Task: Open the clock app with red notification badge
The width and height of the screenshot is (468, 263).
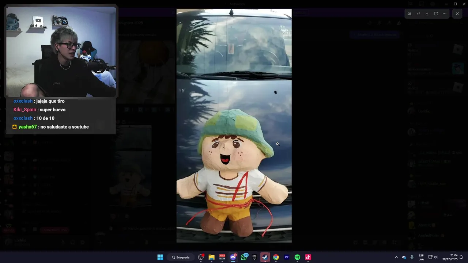Action: 201,257
